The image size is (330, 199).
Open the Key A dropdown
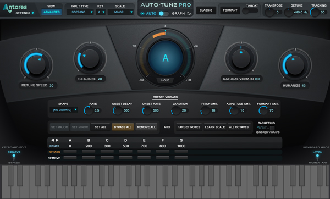[x=101, y=12]
